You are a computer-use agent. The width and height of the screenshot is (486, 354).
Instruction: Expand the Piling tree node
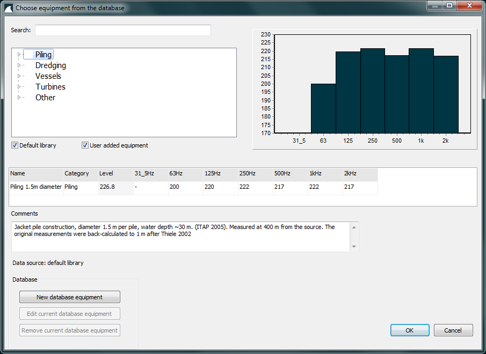tap(19, 55)
